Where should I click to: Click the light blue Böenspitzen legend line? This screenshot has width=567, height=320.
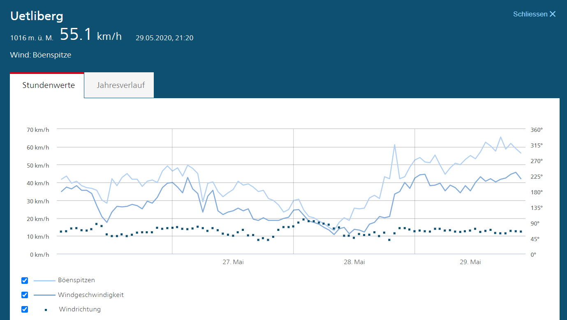(44, 281)
